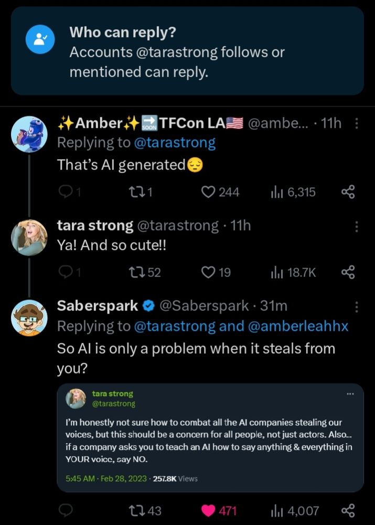Retweet Saberspark's tweet with 43 retweets
Image resolution: width=375 pixels, height=525 pixels.
coord(136,510)
